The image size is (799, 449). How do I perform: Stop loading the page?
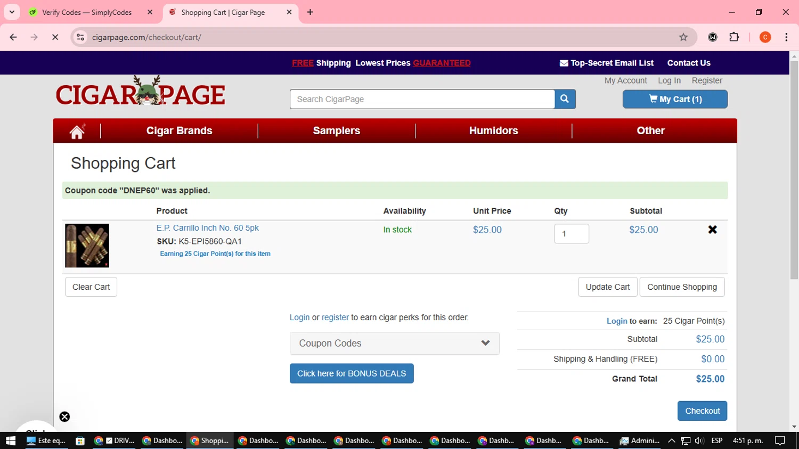(55, 37)
